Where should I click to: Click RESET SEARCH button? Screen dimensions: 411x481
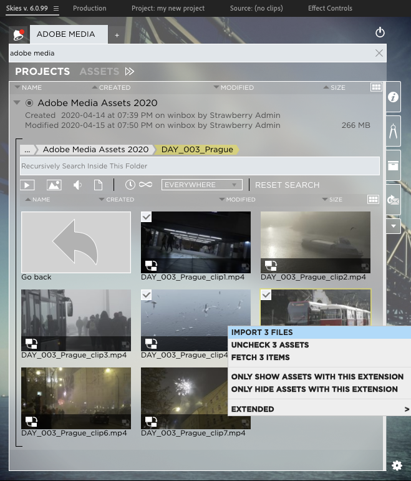tap(287, 185)
